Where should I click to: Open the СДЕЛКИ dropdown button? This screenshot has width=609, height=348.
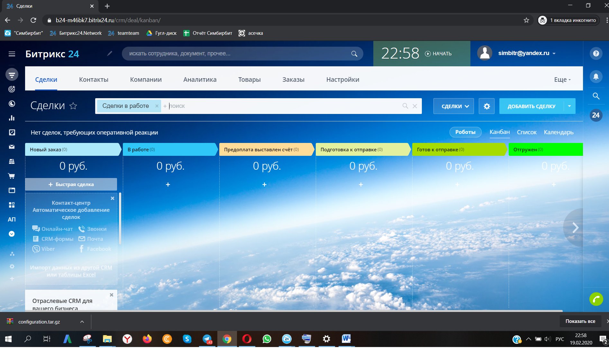click(454, 106)
